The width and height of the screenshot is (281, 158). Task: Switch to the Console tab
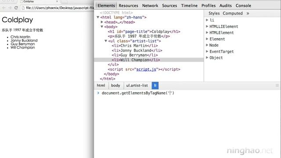[x=243, y=6]
